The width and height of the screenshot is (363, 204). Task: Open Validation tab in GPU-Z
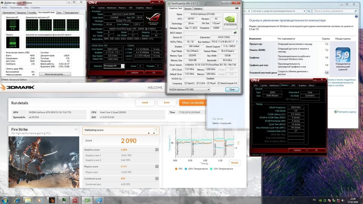[x=198, y=9]
